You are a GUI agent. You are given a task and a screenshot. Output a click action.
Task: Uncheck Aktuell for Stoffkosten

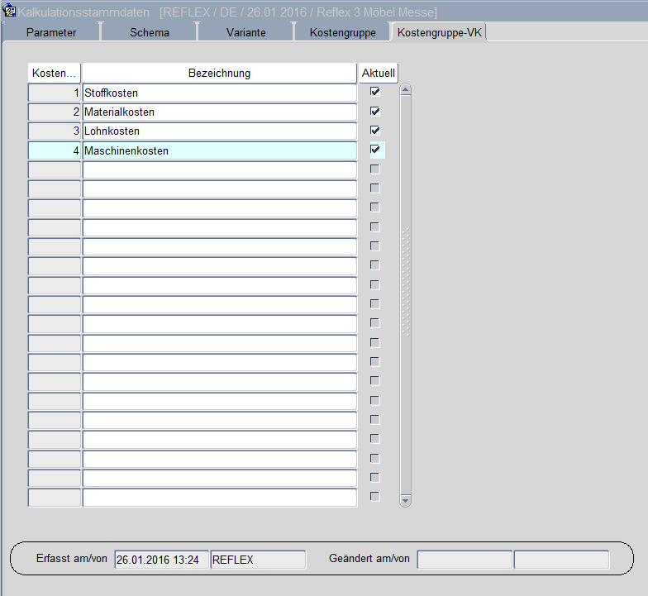[375, 92]
